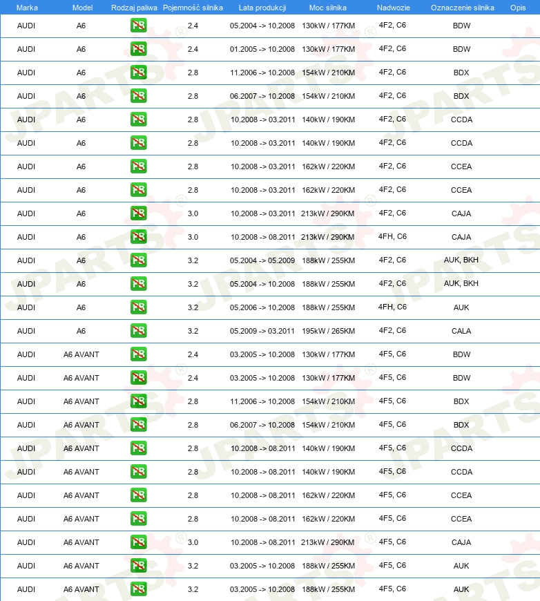This screenshot has height=601, width=540.
Task: Click '213kW / 290KM' in A6 AVANT row
Action: (327, 542)
